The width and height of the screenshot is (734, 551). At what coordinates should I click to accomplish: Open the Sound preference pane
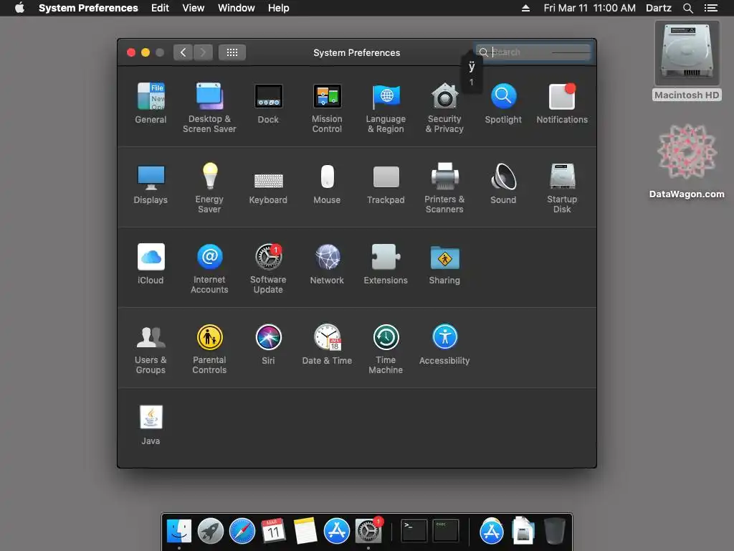(x=503, y=184)
